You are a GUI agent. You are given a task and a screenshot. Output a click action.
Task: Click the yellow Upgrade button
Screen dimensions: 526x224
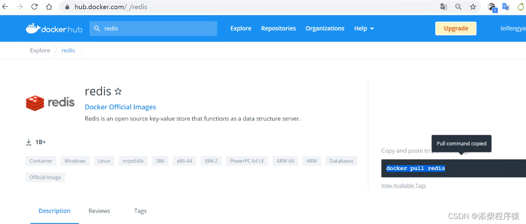tap(456, 28)
